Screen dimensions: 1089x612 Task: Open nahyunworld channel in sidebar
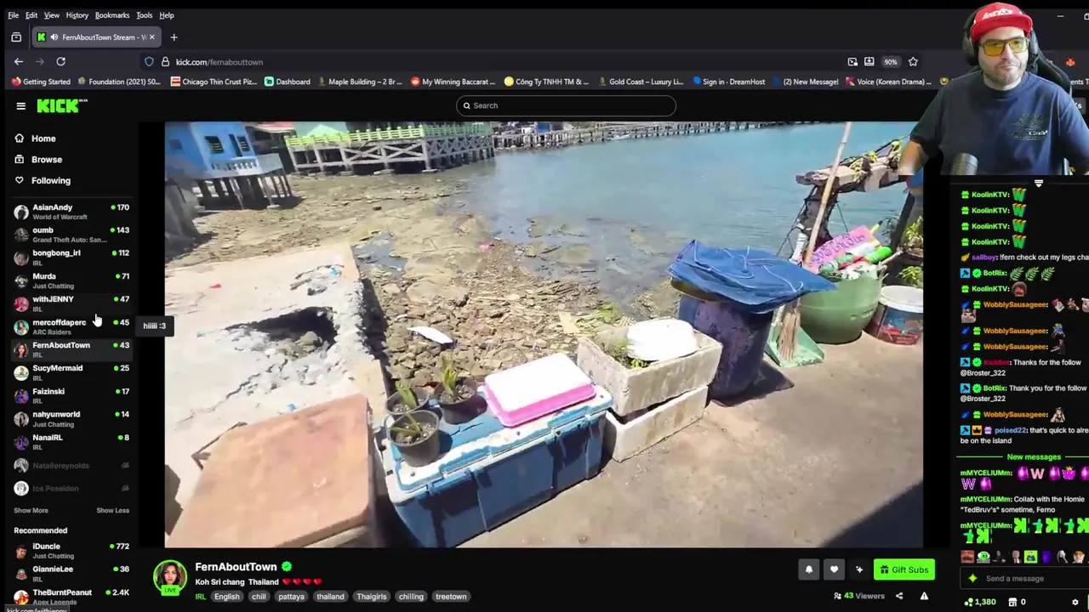(x=71, y=418)
